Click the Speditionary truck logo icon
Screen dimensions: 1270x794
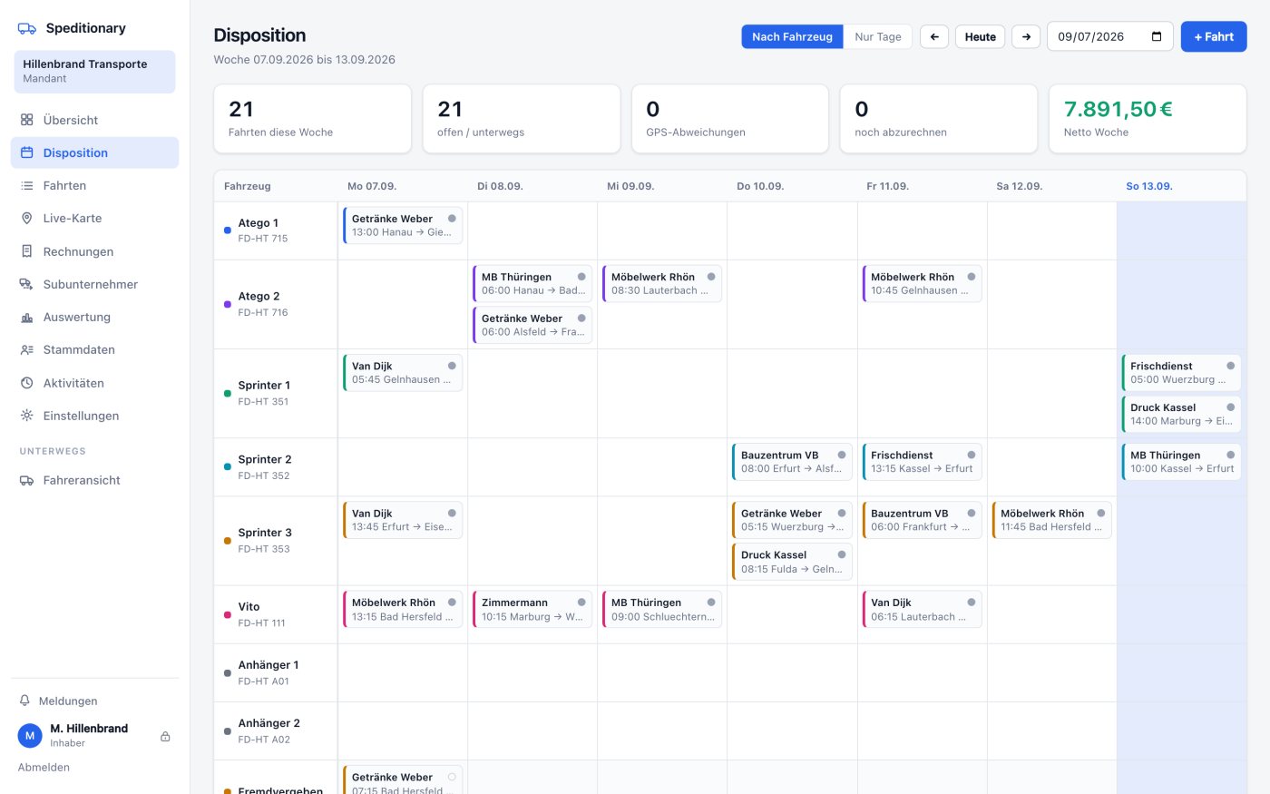click(27, 28)
